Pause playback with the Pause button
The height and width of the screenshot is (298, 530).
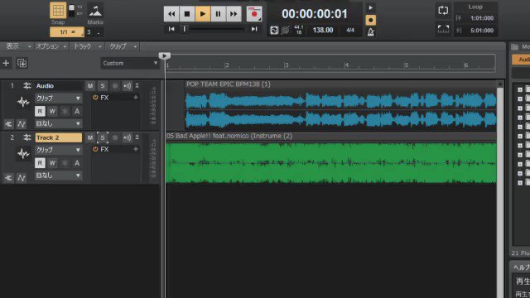[218, 14]
